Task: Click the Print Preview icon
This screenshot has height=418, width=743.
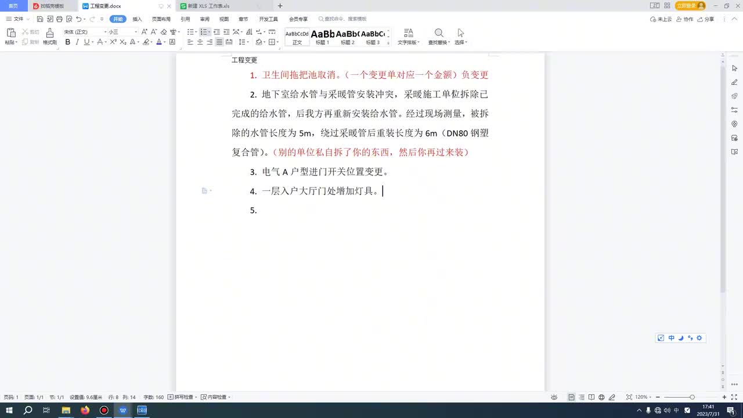Action: click(68, 19)
